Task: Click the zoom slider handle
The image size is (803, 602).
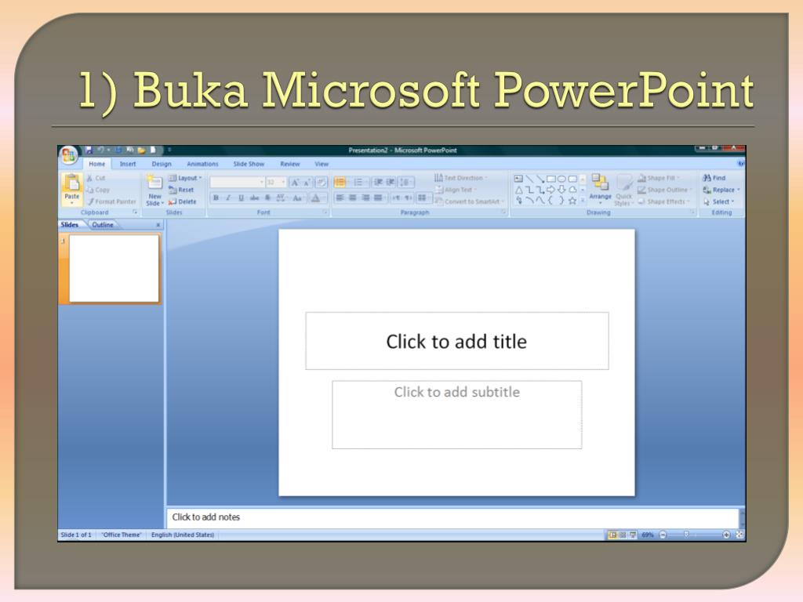Action: [x=686, y=535]
